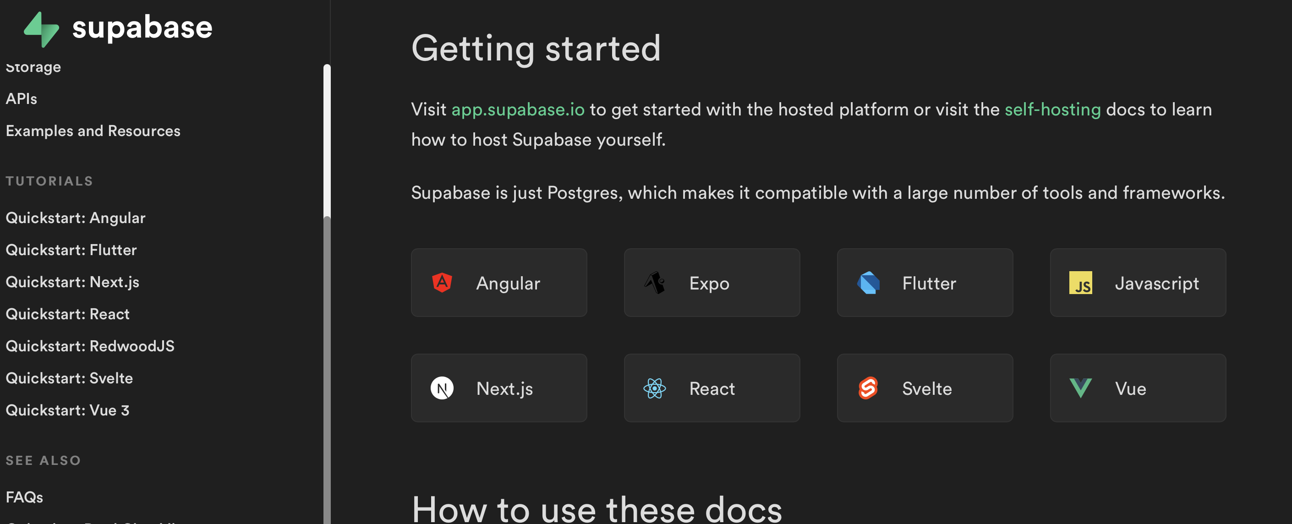This screenshot has width=1292, height=524.
Task: Open Quickstart: Flutter tutorial
Action: tap(71, 250)
